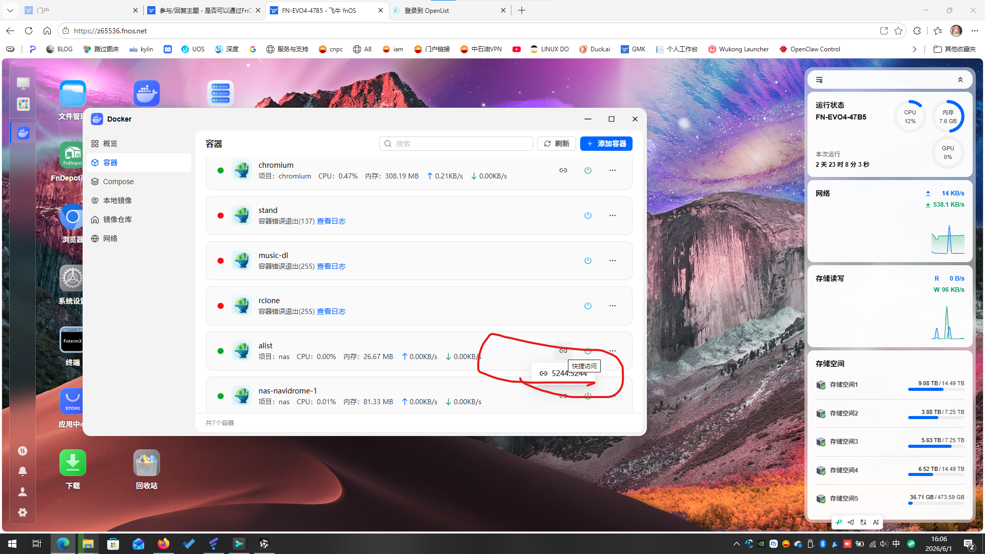Toggle power for the stand container
985x554 pixels.
point(587,215)
